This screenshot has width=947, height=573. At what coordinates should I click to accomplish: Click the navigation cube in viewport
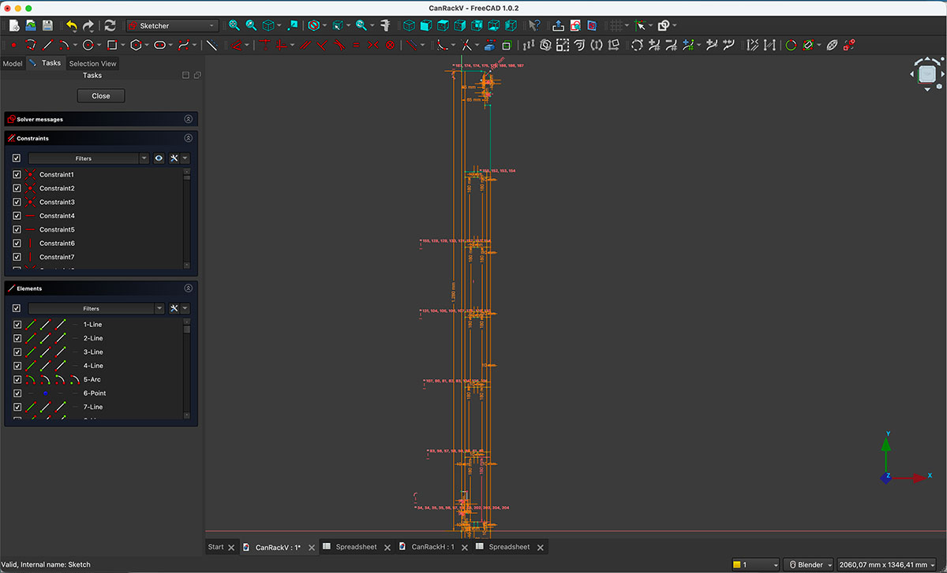[x=927, y=74]
